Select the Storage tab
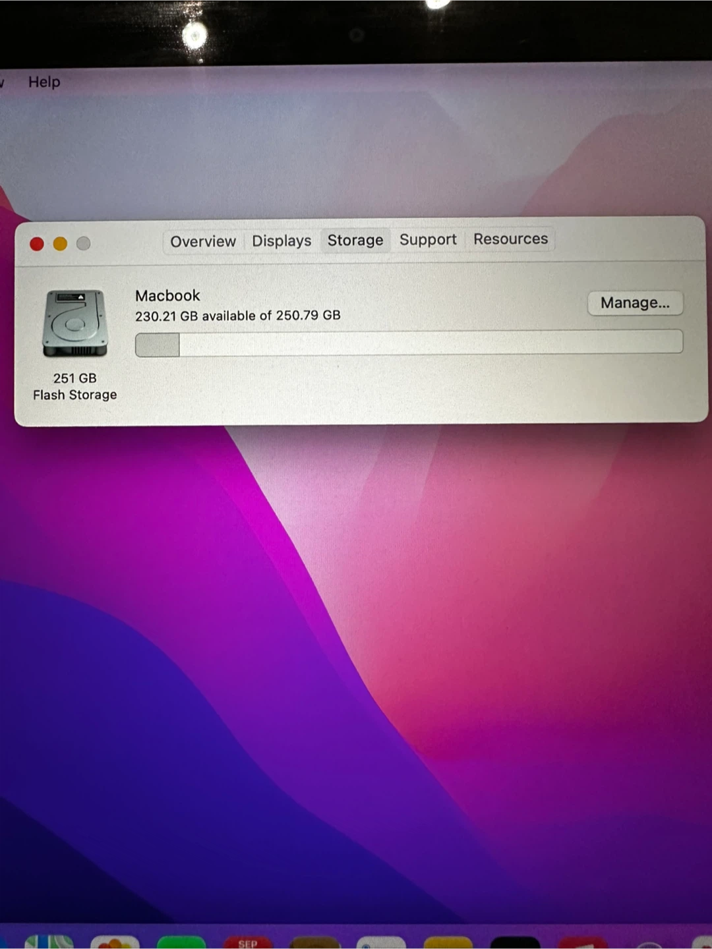 click(x=355, y=240)
